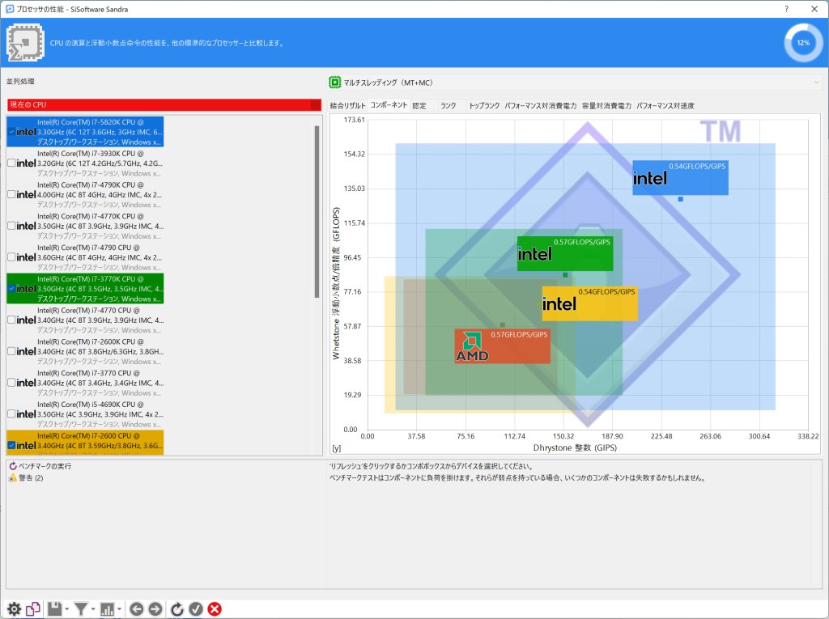Screen dimensions: 829x619
Task: Click the 12% circular progress indicator
Action: [803, 43]
